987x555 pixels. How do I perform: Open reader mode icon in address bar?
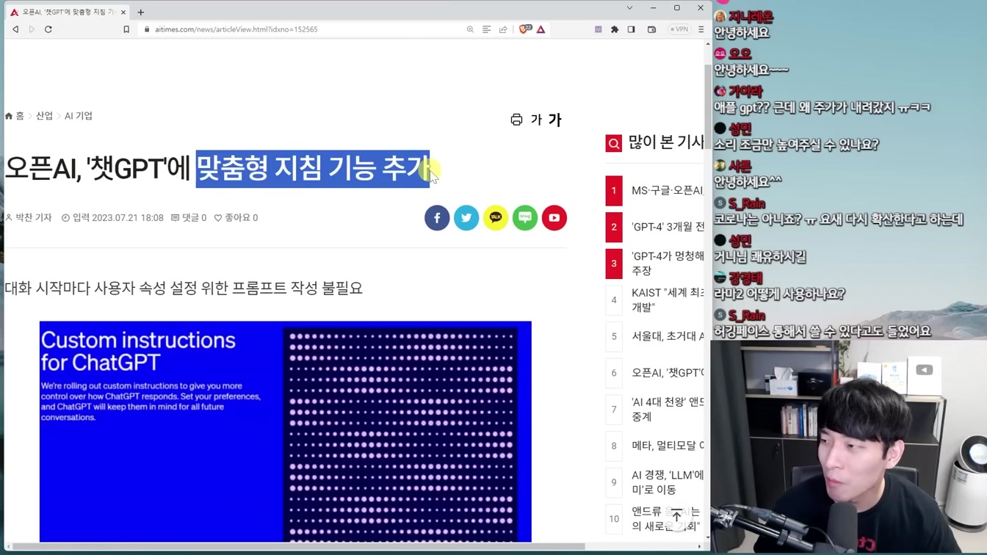point(486,29)
